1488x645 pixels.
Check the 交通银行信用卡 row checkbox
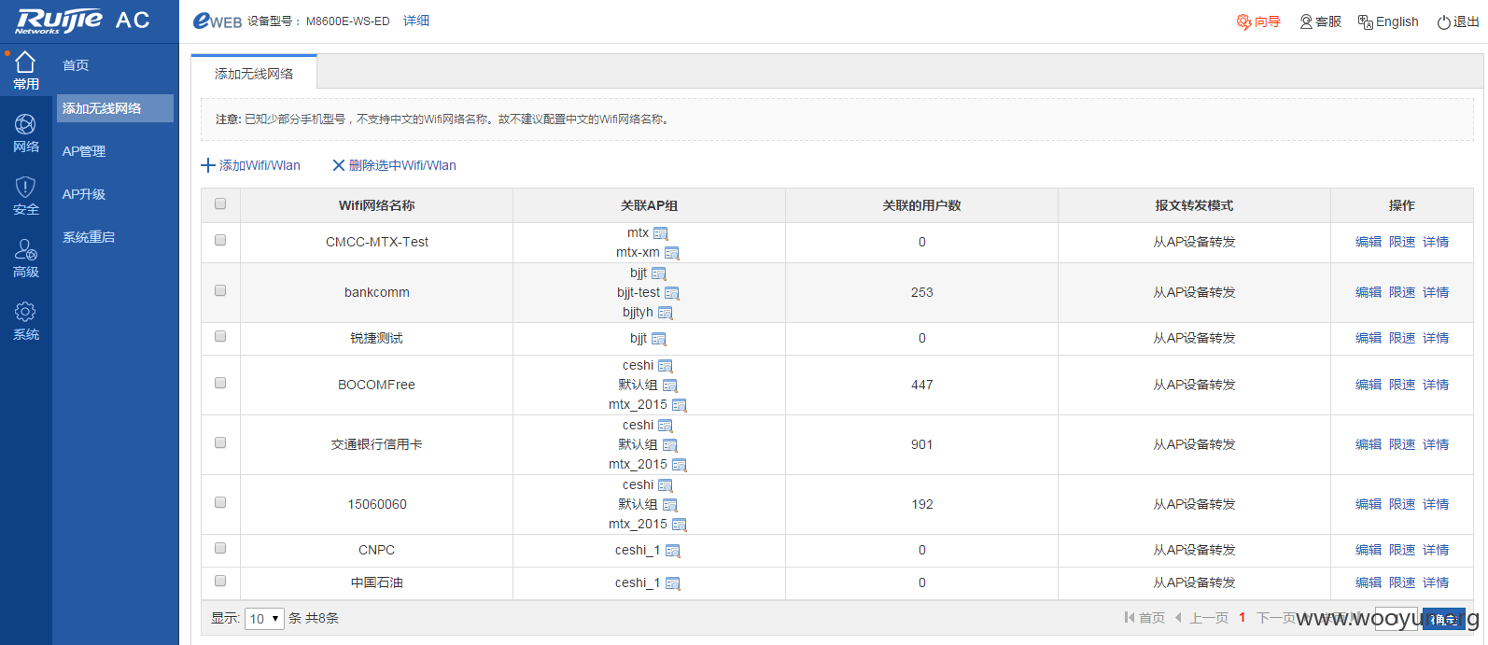pos(220,442)
